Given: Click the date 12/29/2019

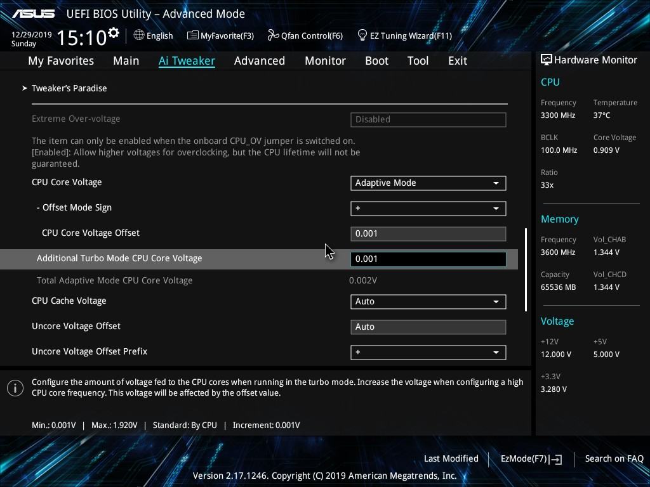Looking at the screenshot, I should (x=32, y=35).
